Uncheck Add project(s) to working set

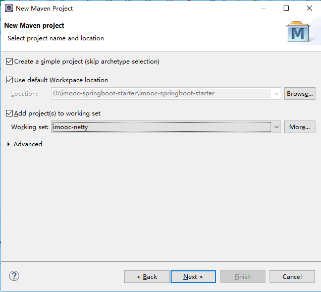point(9,113)
